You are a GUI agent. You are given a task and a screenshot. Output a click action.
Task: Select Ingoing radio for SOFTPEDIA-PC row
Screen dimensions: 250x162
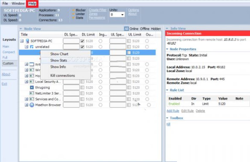coord(100,41)
